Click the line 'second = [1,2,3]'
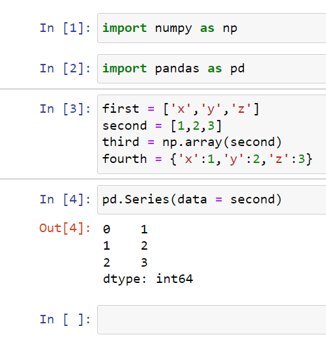The height and width of the screenshot is (339, 326). tap(162, 126)
